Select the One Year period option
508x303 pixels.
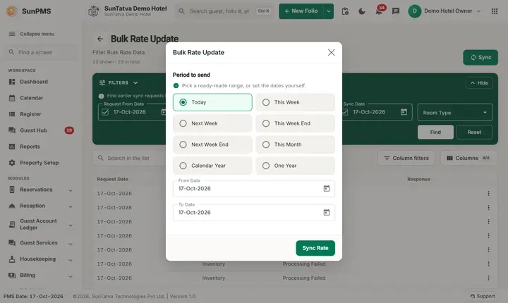(295, 166)
